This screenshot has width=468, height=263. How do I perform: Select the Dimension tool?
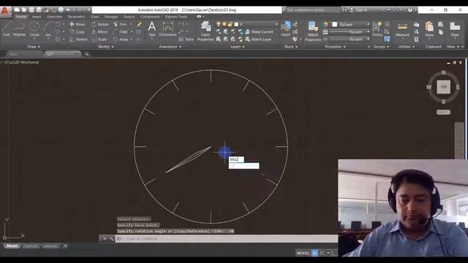167,29
